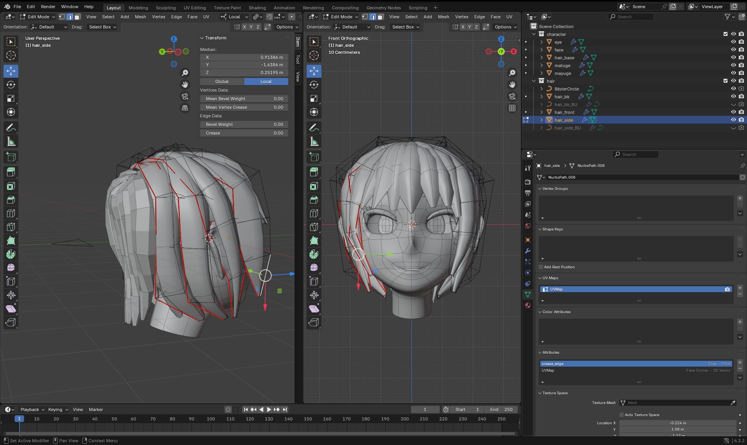Enable the Add Rest Position checkbox
The image size is (747, 445).
point(541,267)
